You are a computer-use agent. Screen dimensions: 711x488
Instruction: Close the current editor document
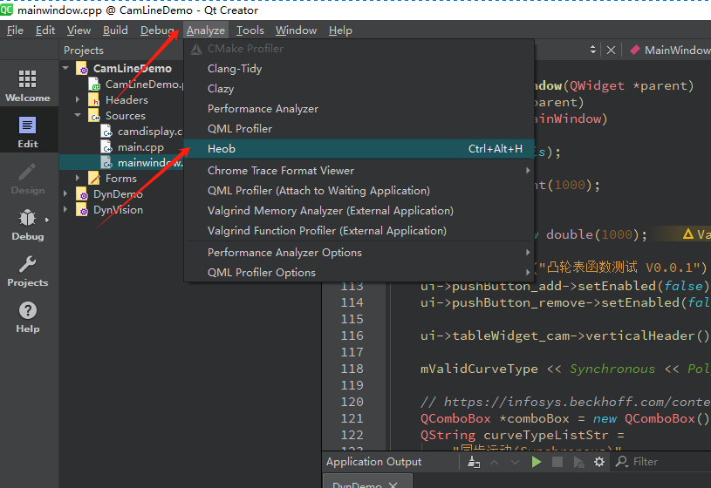(611, 51)
